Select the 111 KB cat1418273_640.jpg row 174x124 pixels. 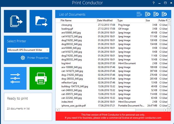[x=111, y=37]
